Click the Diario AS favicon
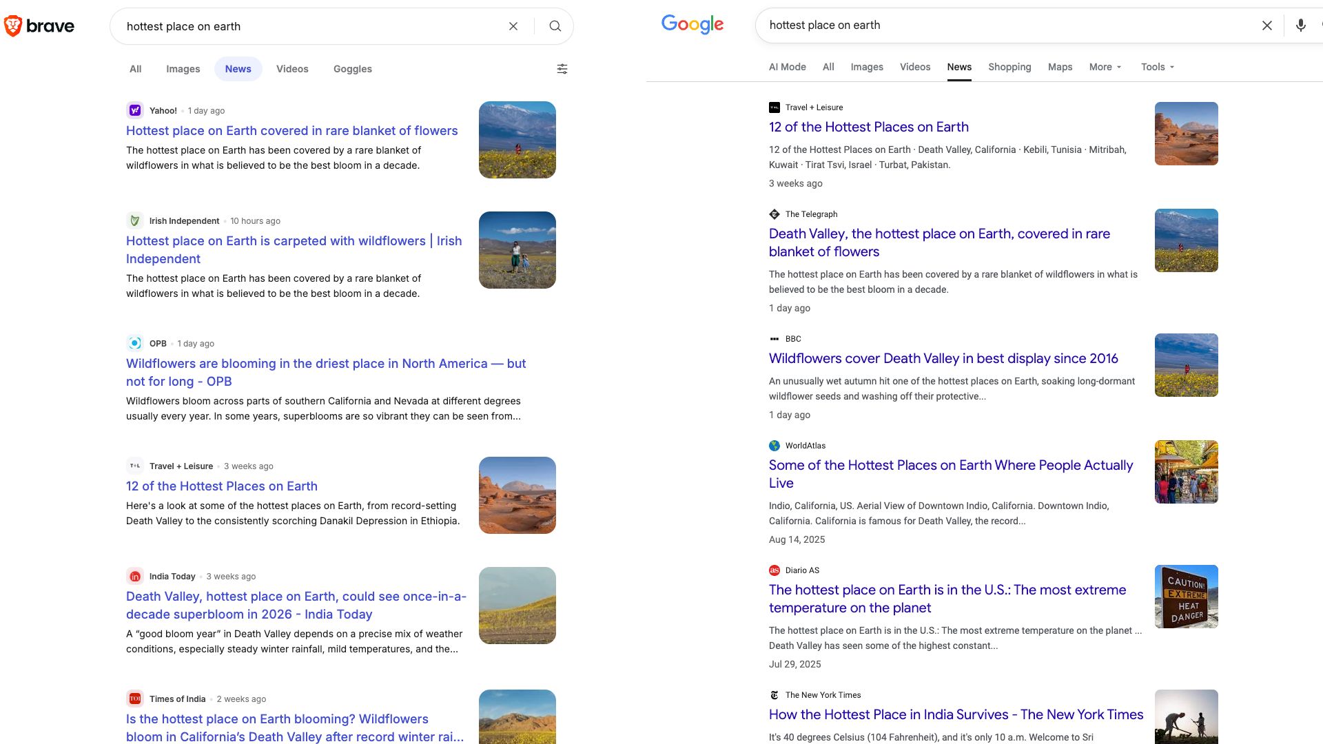Screen dimensions: 1323x744 (775, 570)
